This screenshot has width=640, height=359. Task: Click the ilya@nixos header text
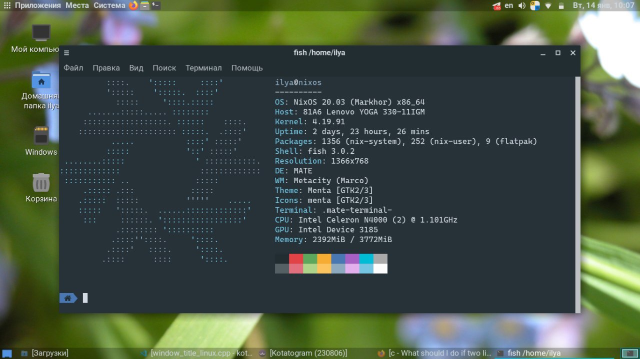(298, 82)
